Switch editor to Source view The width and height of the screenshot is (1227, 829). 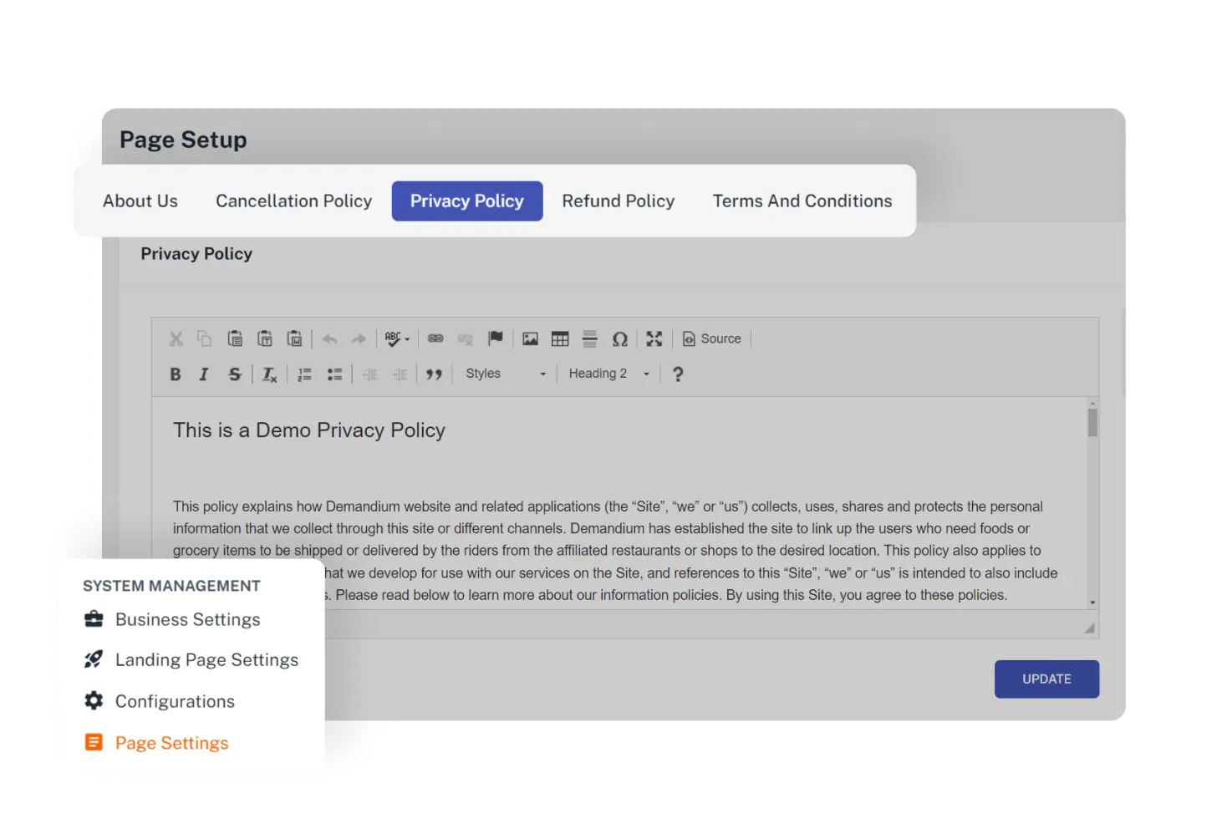[x=712, y=338]
